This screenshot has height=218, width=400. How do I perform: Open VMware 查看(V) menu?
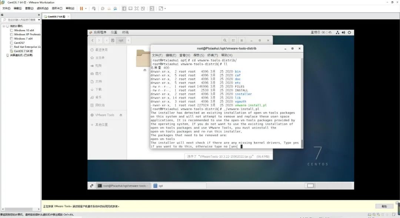pos(29,9)
